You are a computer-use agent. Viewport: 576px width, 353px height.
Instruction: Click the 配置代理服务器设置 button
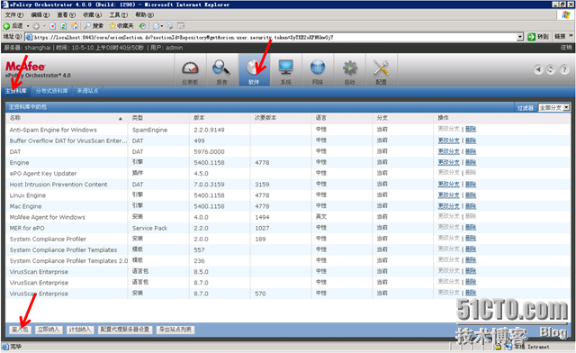(125, 330)
